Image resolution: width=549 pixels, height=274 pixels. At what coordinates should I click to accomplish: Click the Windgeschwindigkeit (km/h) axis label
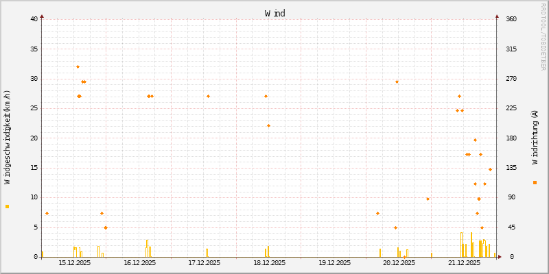8,138
